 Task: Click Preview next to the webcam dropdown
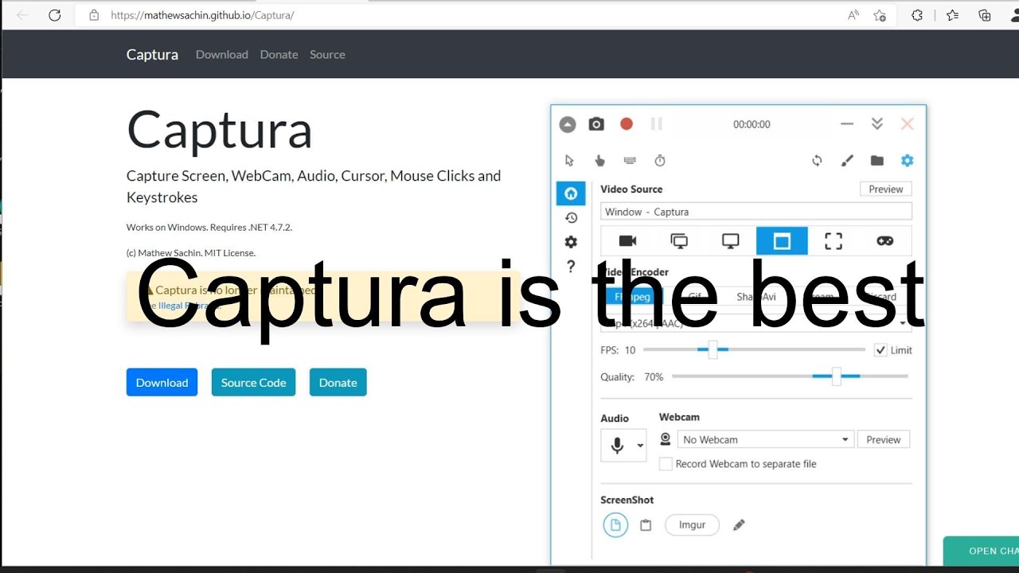[884, 439]
